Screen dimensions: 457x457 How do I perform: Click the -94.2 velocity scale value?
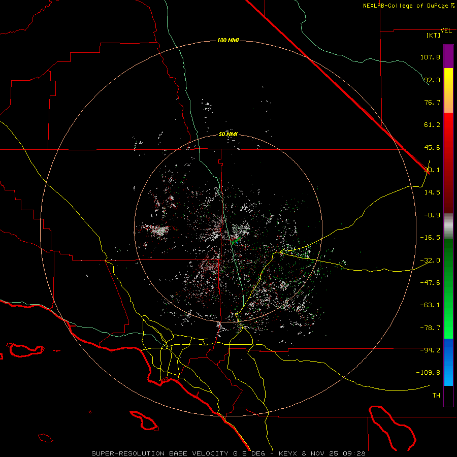click(430, 350)
